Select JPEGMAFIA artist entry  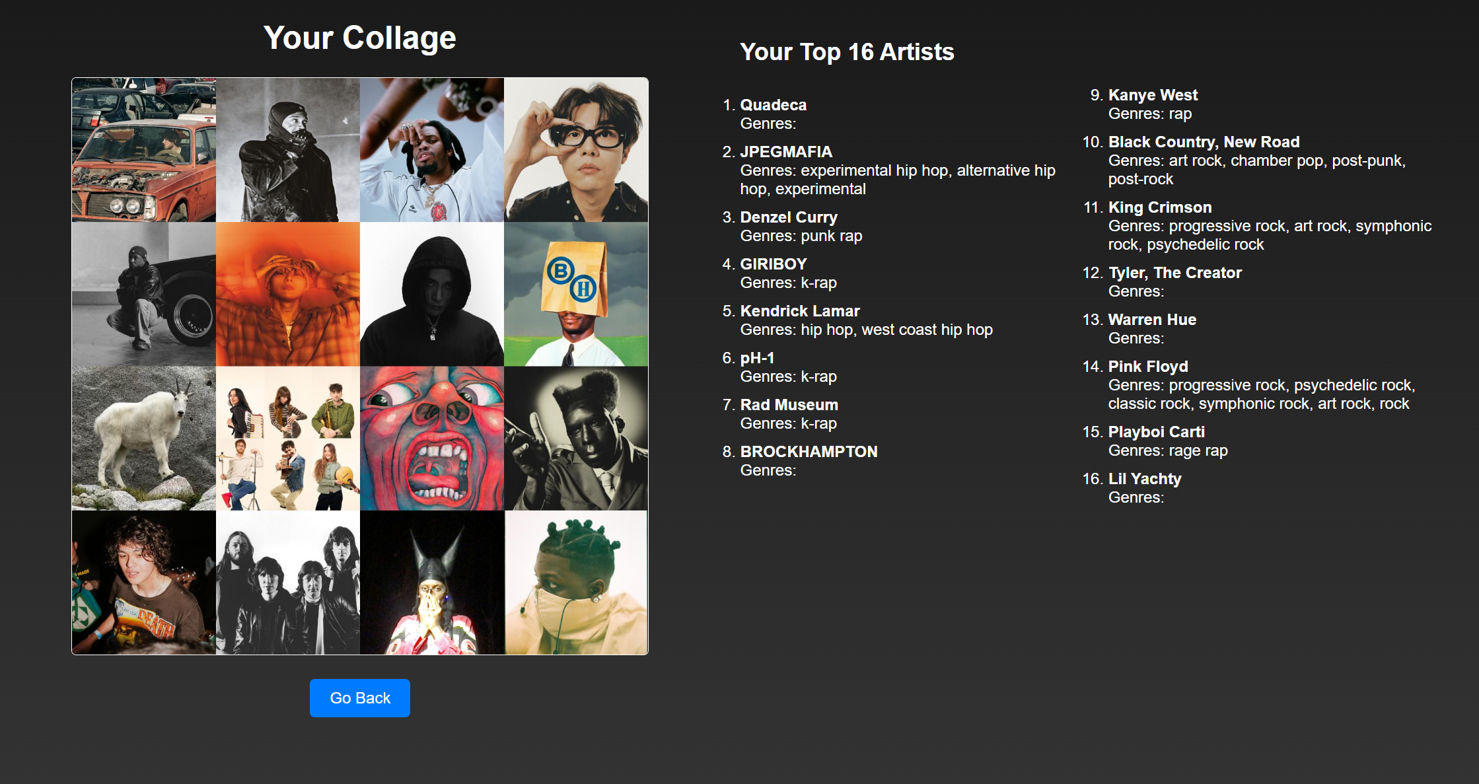coord(786,152)
